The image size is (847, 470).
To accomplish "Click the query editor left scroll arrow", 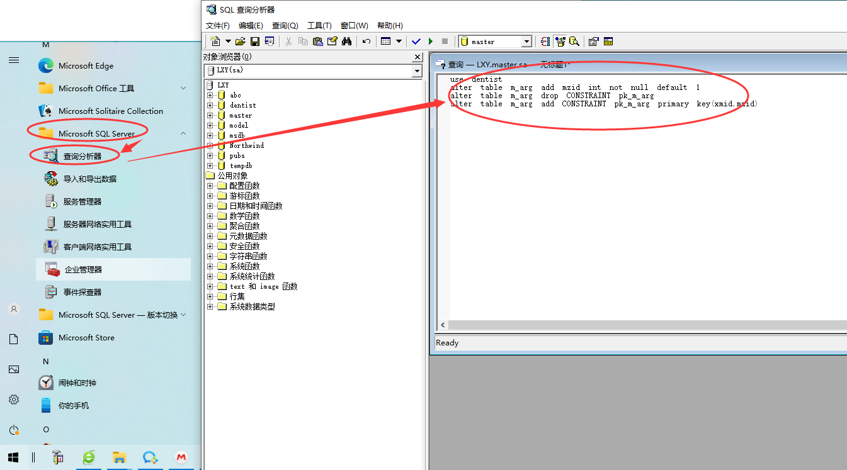I will pos(443,325).
